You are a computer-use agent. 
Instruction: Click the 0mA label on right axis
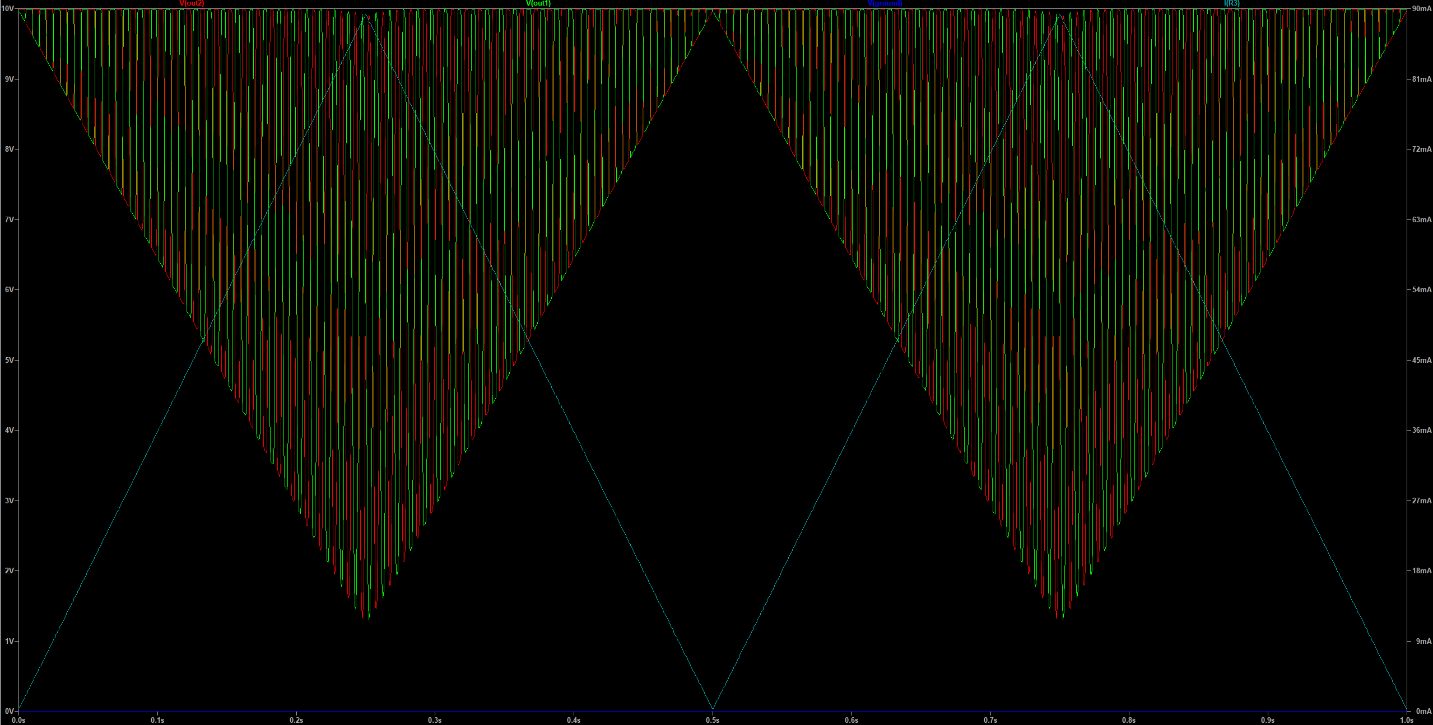1423,711
